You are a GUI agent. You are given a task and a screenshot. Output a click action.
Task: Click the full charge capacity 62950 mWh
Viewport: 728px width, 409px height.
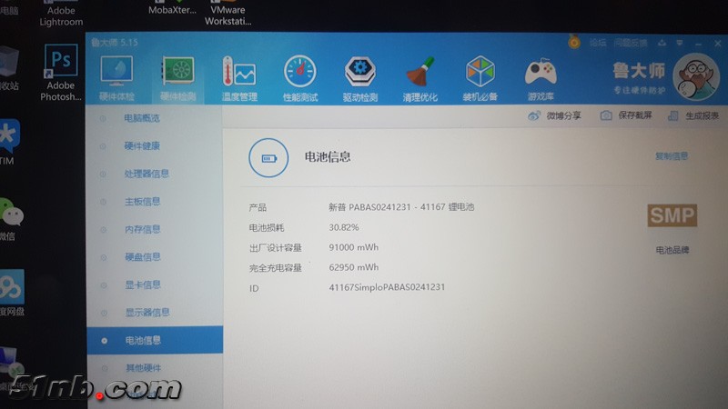pos(353,267)
